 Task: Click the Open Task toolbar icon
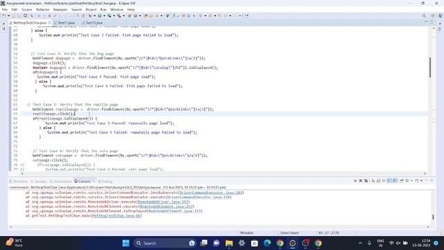click(x=151, y=15)
